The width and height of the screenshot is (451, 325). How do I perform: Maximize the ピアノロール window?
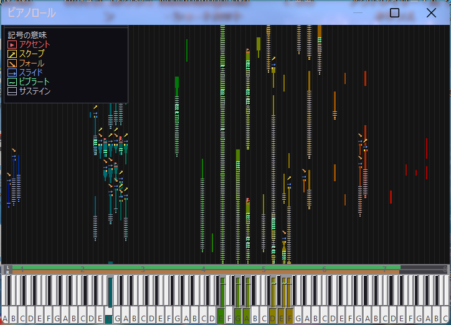[x=394, y=13]
